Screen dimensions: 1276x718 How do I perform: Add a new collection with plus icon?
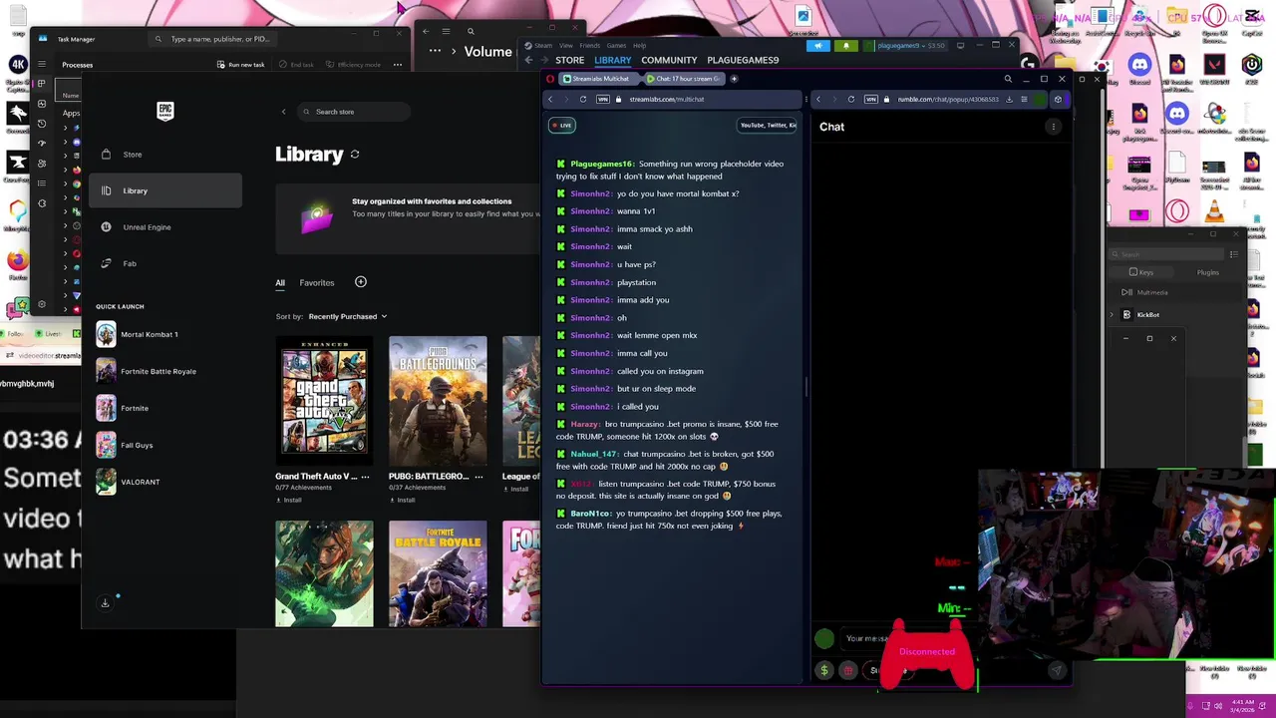(361, 282)
